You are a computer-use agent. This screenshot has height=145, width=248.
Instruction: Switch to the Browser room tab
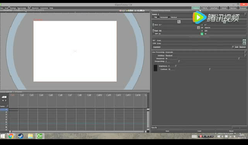[x=243, y=8]
